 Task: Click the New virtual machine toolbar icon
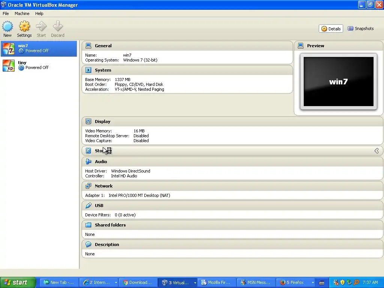(7, 27)
